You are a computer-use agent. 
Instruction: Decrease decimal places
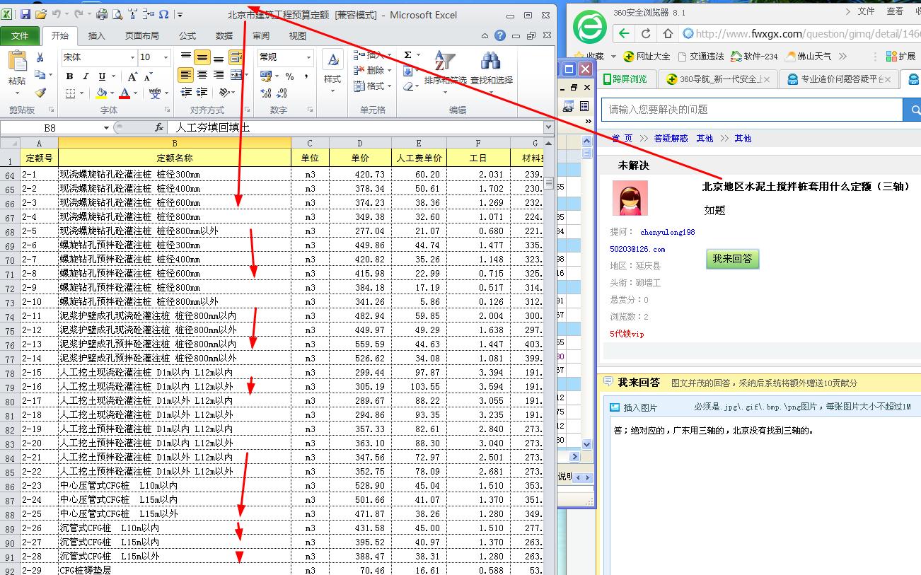[282, 93]
